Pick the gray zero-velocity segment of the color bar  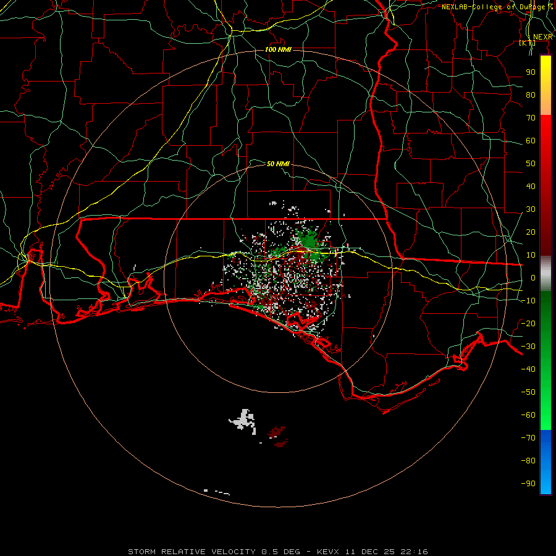click(545, 273)
